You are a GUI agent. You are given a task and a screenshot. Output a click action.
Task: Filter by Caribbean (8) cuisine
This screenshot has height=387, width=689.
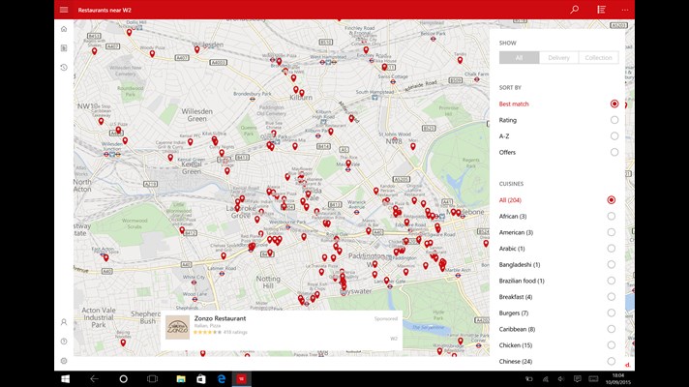point(557,329)
